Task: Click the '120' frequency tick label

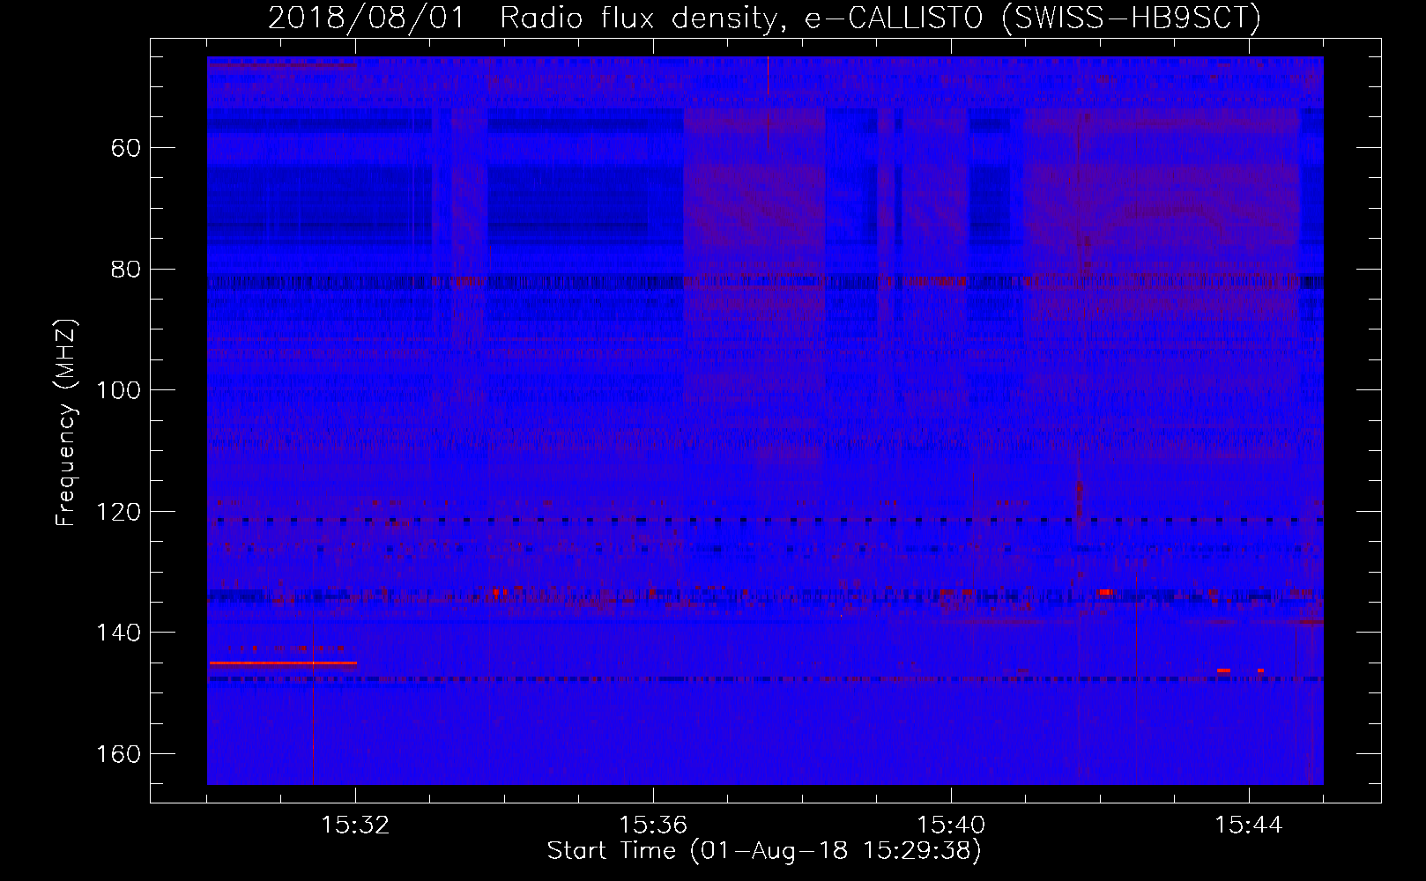Action: 119,512
